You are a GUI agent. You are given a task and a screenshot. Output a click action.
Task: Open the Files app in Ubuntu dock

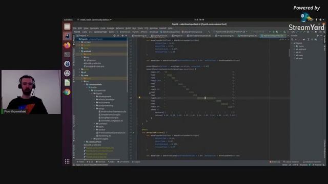67,27
